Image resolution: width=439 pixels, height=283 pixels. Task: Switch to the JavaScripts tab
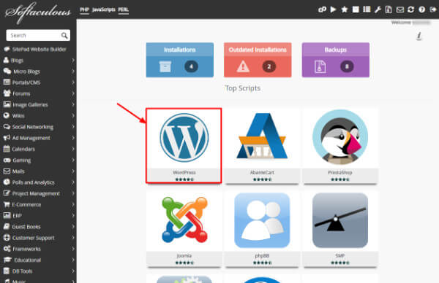point(104,9)
